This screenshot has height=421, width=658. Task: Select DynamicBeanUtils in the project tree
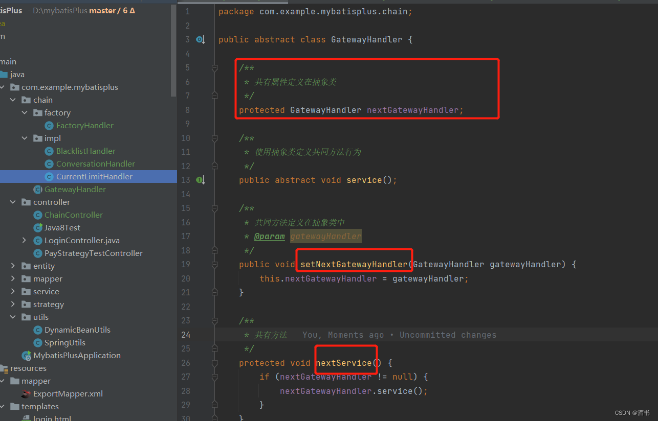[77, 330]
